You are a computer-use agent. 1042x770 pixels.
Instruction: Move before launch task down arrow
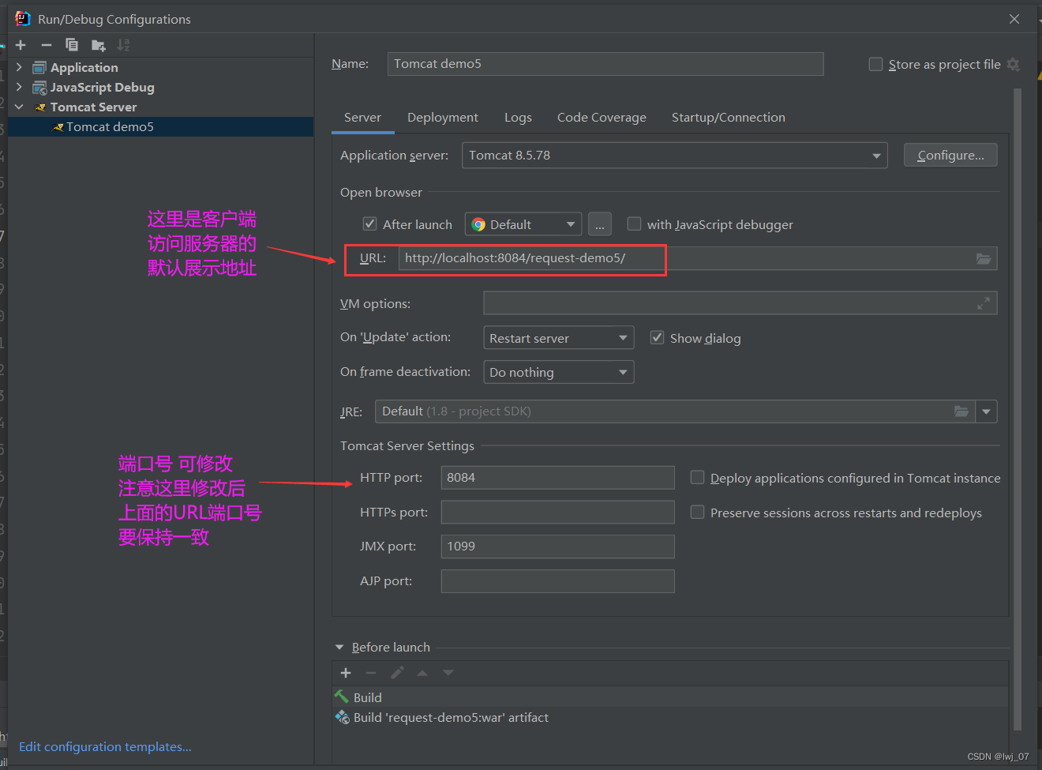pyautogui.click(x=448, y=673)
